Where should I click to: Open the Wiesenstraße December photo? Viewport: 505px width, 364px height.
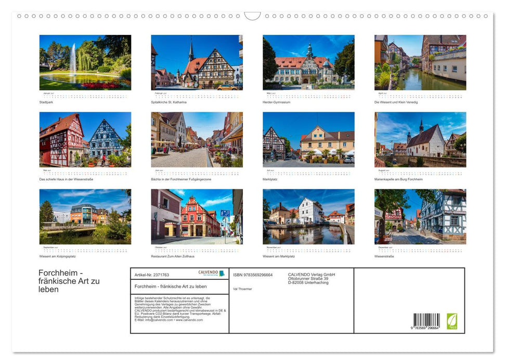(x=420, y=217)
